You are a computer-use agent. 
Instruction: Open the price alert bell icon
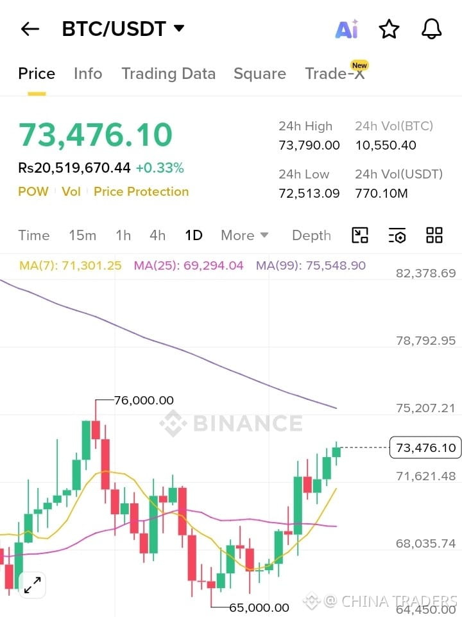(x=431, y=29)
